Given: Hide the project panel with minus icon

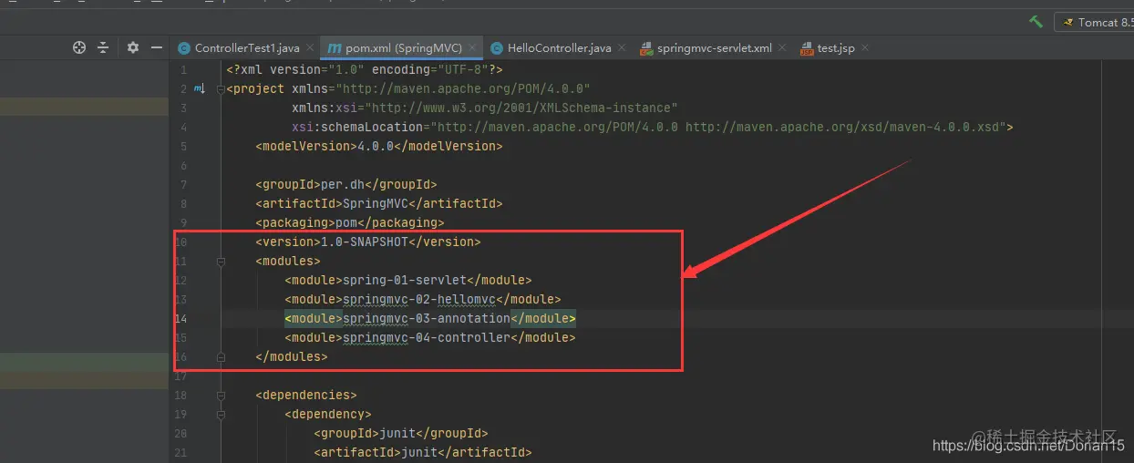Looking at the screenshot, I should 157,47.
